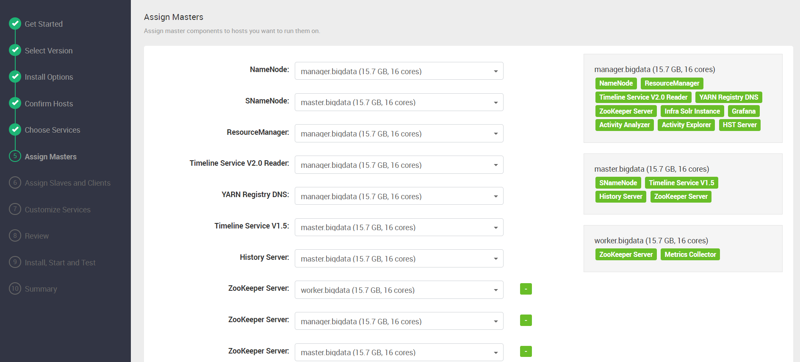Go to the Install Options step

(49, 77)
